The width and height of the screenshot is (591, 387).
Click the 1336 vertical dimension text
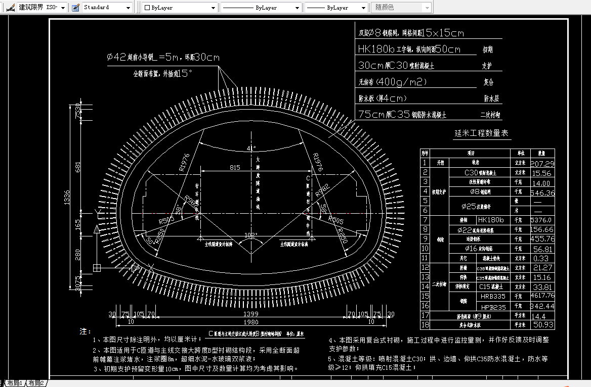coord(67,197)
